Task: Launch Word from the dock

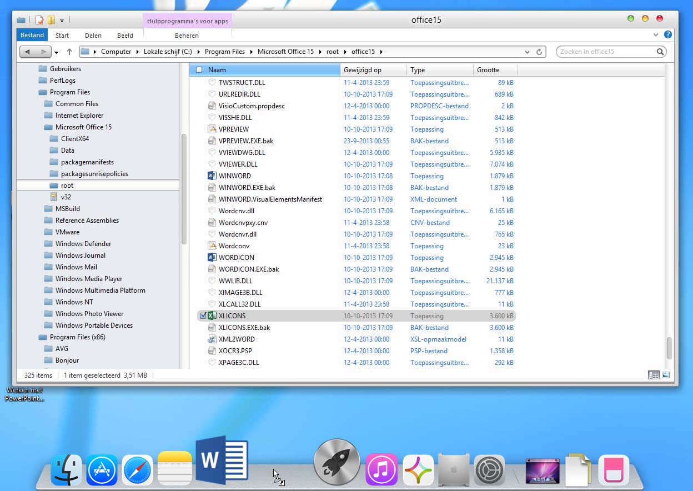Action: tap(222, 460)
